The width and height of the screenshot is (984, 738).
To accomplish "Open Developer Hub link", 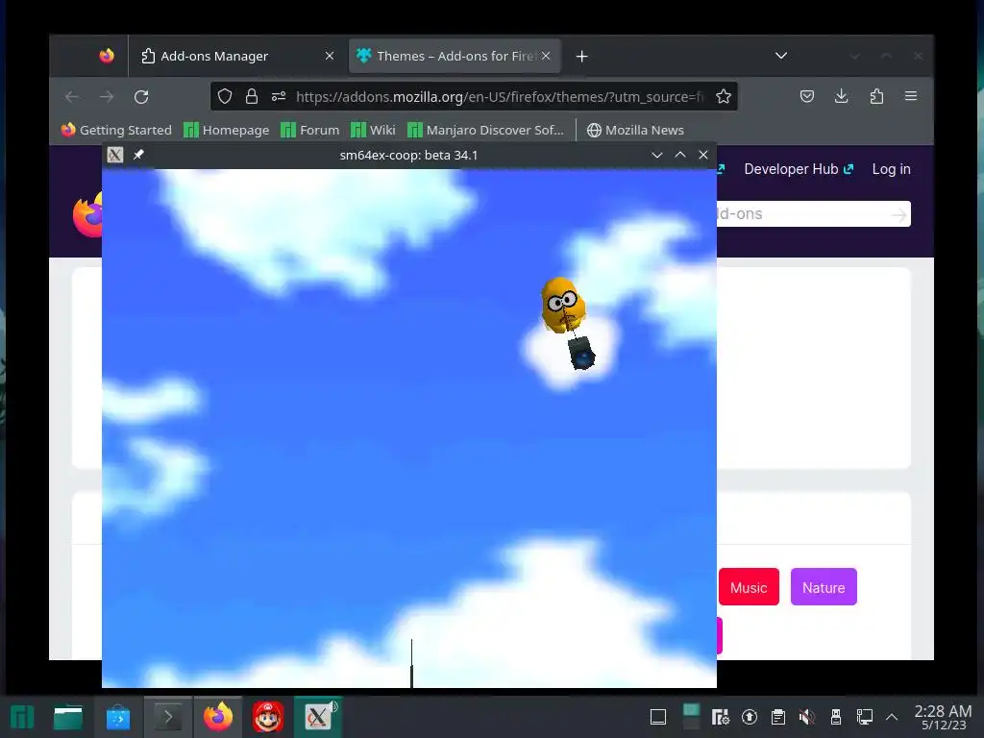I will click(799, 169).
